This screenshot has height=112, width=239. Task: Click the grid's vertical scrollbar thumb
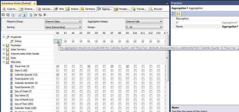[x=167, y=58]
